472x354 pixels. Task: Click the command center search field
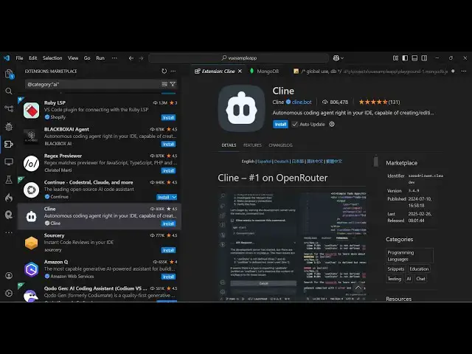coord(238,58)
